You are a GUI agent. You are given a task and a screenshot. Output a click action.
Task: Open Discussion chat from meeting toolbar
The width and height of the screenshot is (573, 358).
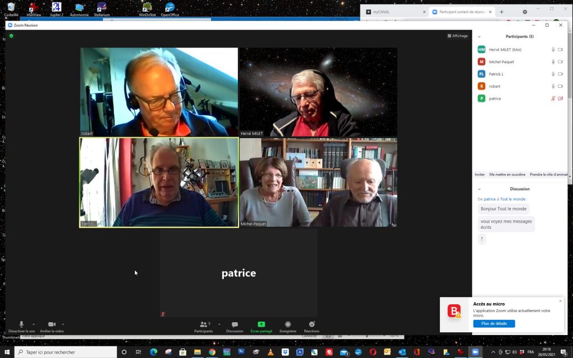234,327
